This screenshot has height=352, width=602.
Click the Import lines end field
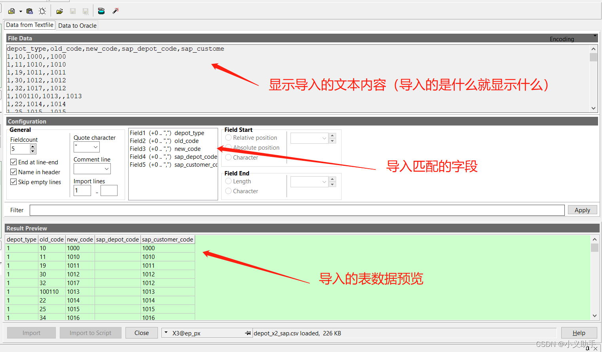click(x=109, y=190)
